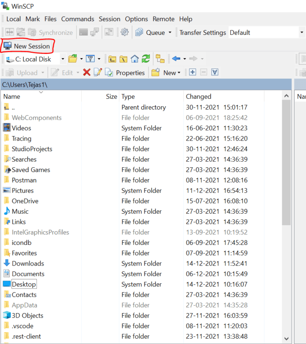Expand the Back history dropdown arrow
Viewport: 306px width, 344px height.
(185, 59)
